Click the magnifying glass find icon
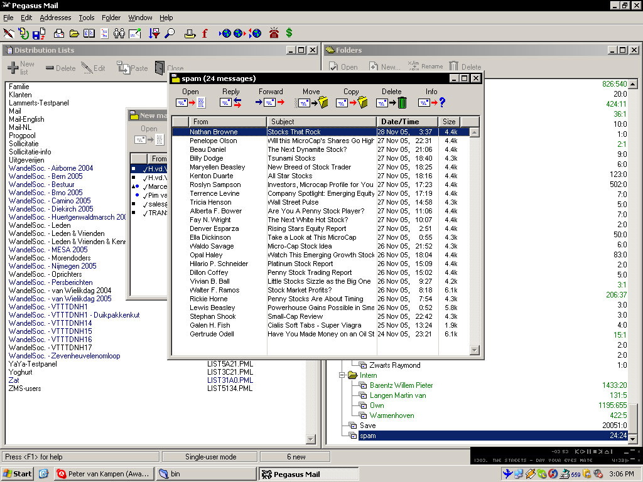 click(170, 34)
